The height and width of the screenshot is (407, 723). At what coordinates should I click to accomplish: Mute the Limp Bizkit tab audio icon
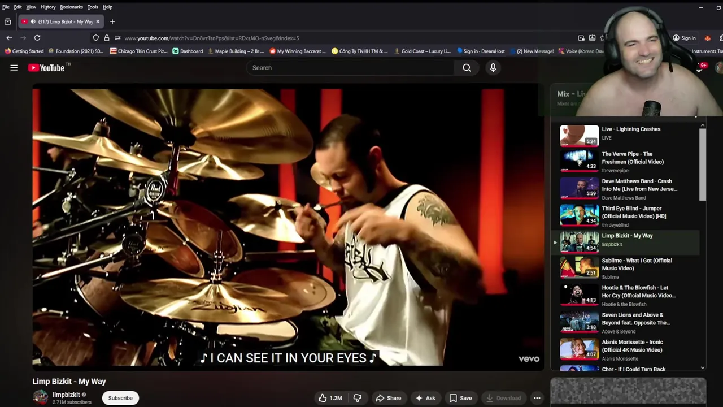(x=33, y=21)
